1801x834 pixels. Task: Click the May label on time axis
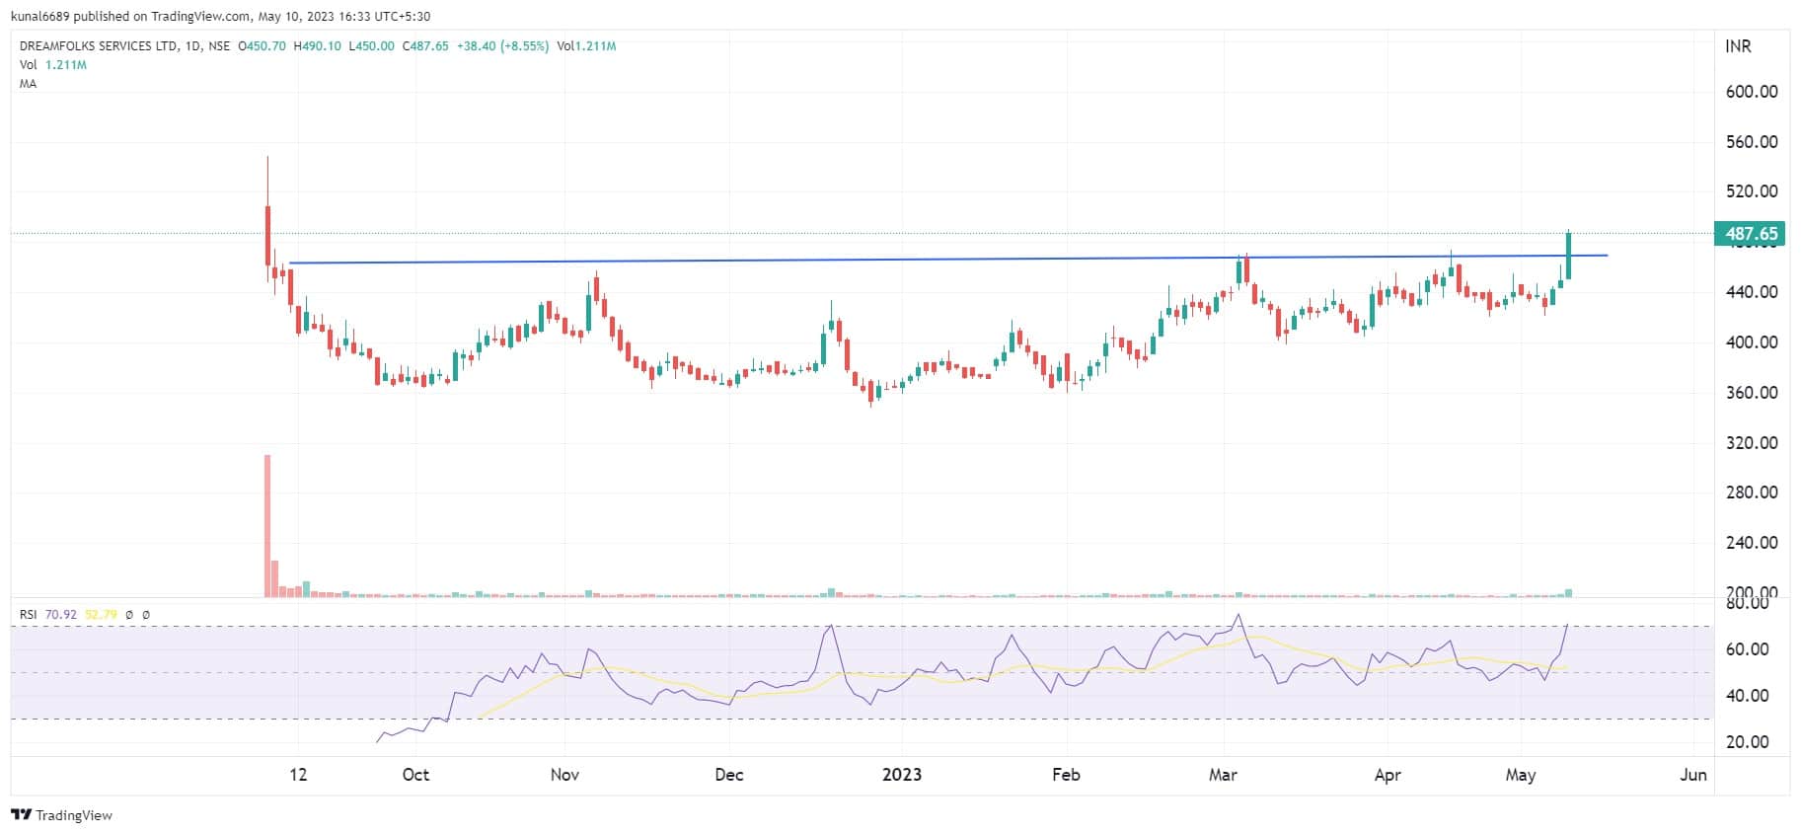1521,775
